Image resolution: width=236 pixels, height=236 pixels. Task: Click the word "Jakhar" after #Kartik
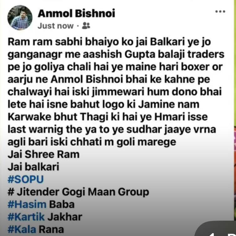tap(65, 217)
